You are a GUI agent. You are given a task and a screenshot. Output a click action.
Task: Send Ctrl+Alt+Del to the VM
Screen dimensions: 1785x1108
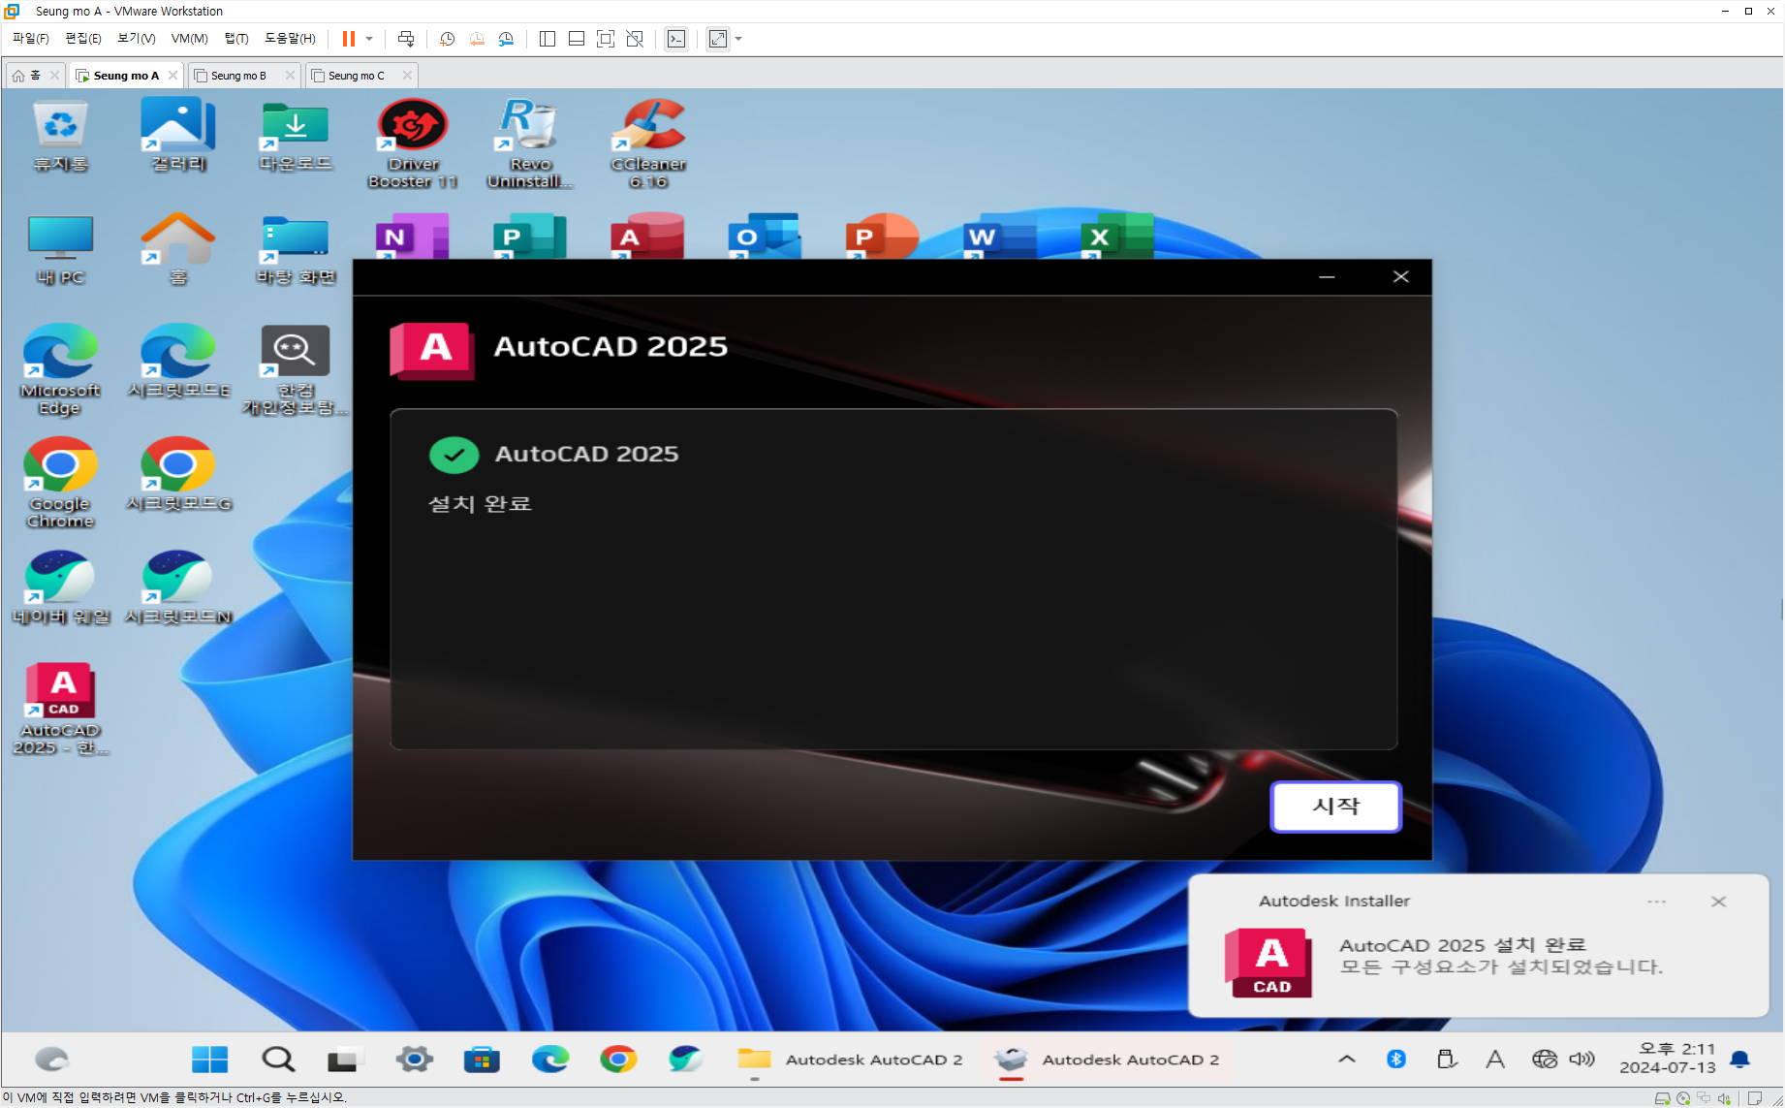pos(406,39)
